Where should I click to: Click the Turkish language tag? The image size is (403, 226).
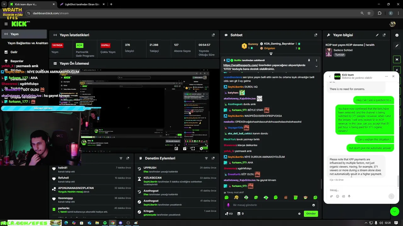coord(339,55)
